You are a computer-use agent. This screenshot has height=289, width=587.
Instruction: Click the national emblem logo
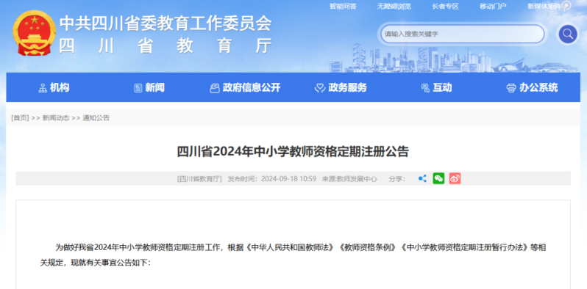pyautogui.click(x=34, y=33)
